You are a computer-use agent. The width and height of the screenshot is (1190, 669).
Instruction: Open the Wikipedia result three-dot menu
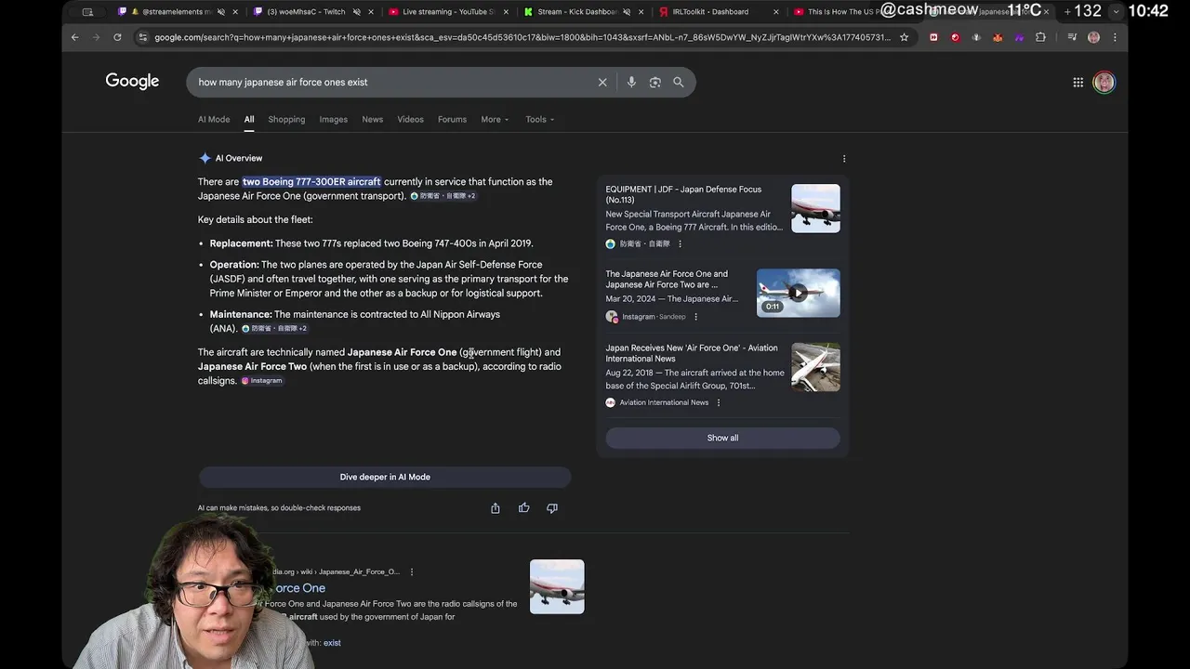pyautogui.click(x=412, y=572)
